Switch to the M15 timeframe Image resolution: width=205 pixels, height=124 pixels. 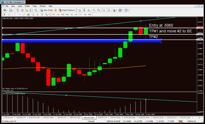click(63, 14)
